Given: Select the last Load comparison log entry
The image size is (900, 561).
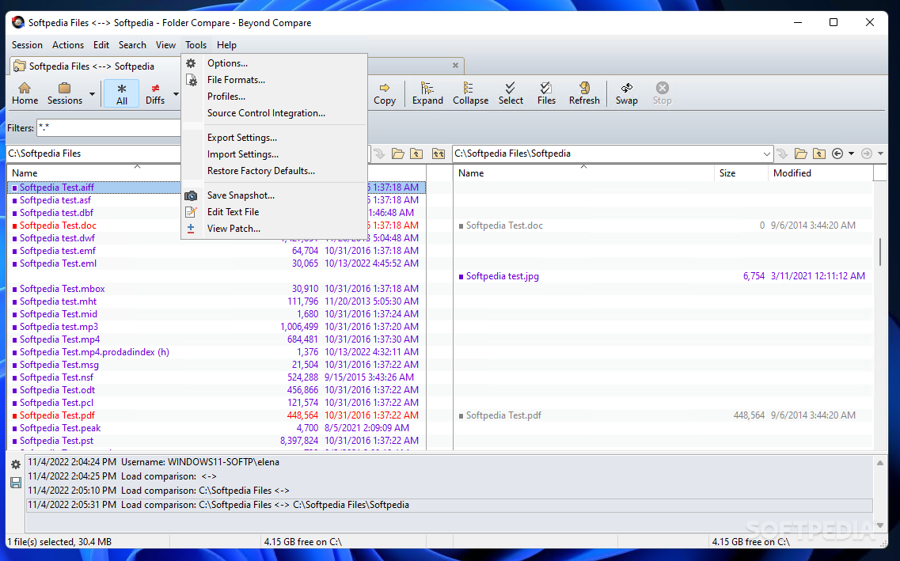Looking at the screenshot, I should [x=450, y=505].
